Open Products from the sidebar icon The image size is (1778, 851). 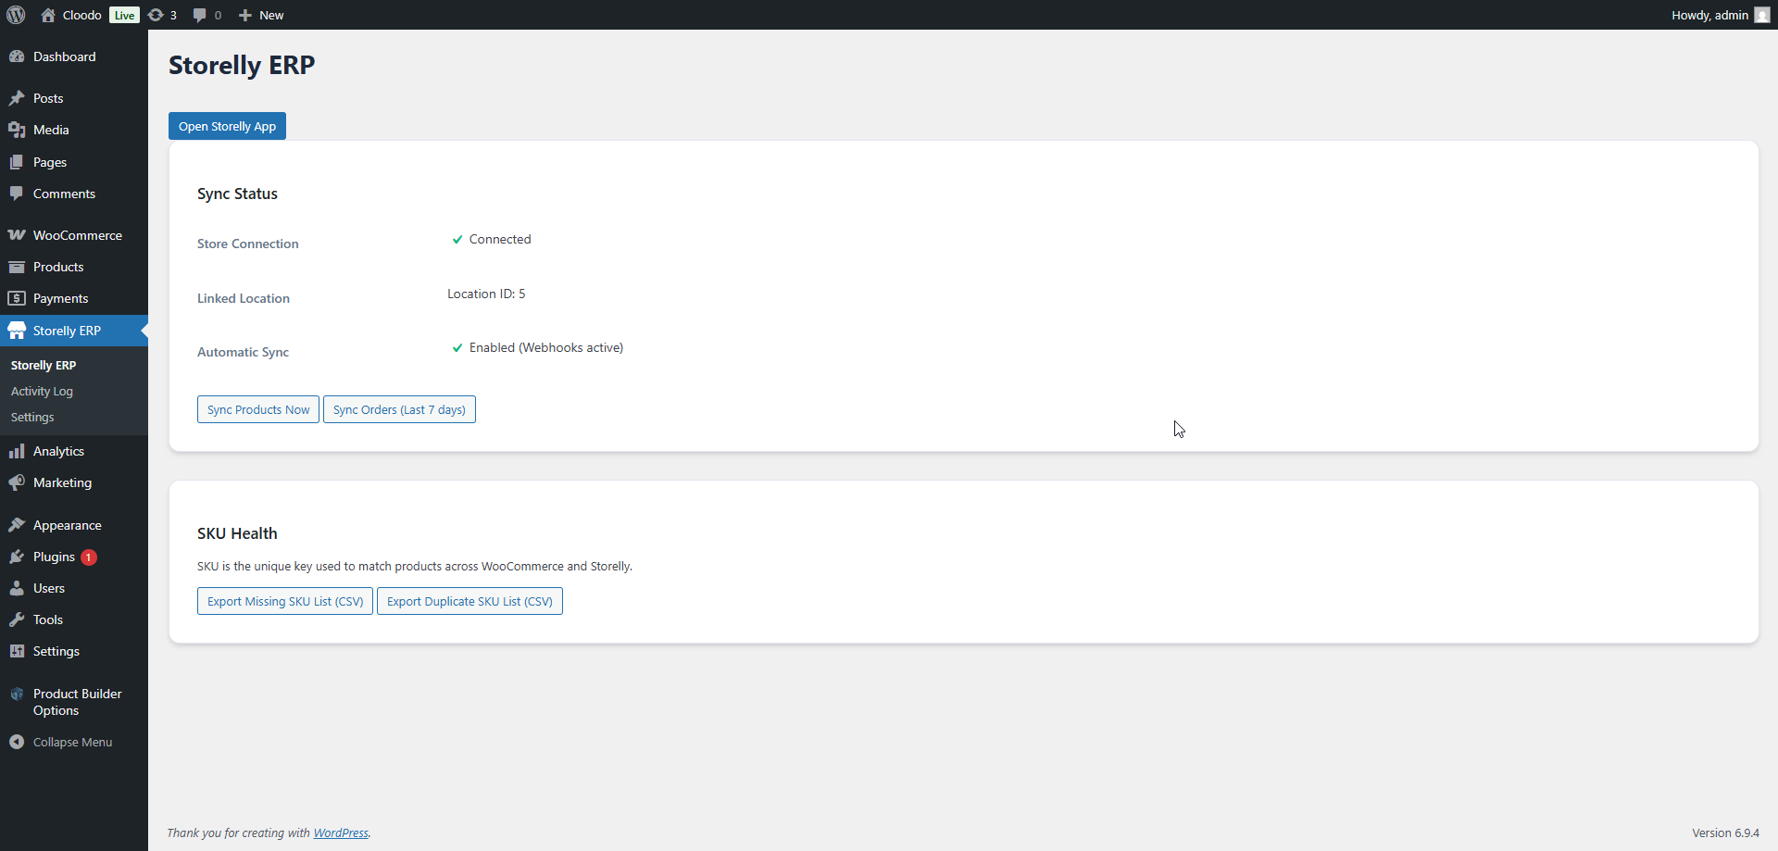point(17,267)
